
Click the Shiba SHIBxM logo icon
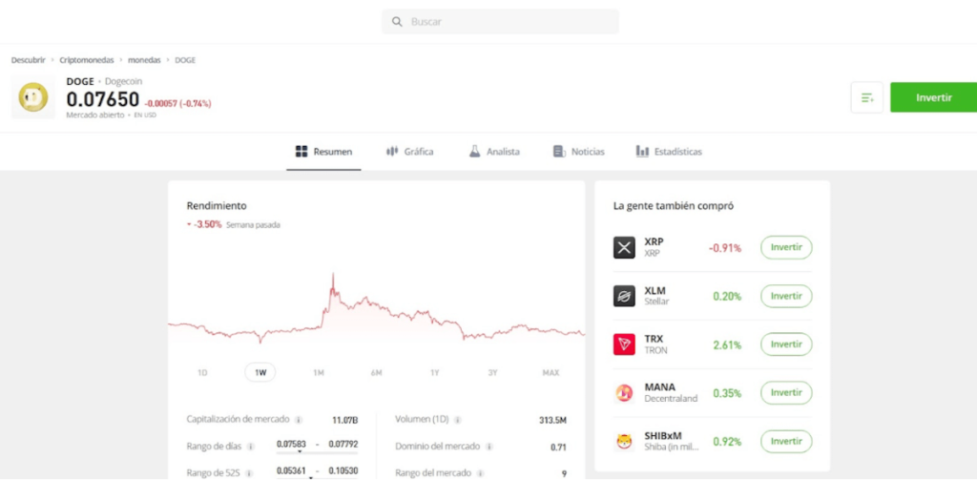[624, 441]
